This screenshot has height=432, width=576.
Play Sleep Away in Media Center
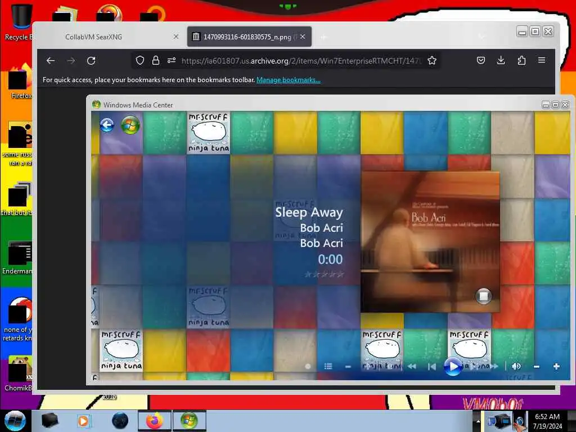click(x=453, y=366)
